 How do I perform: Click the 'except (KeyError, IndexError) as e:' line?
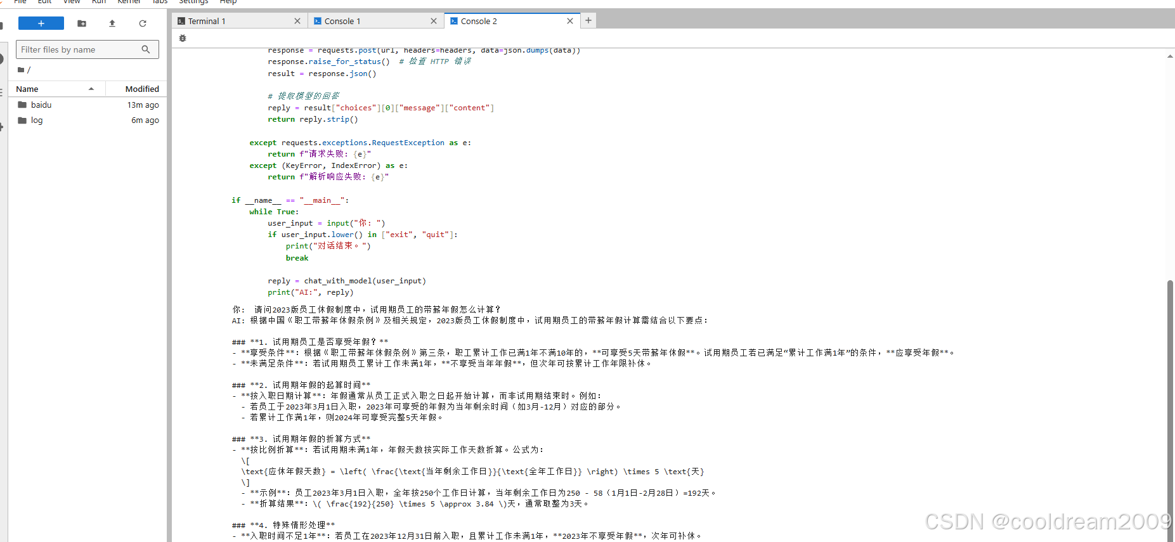(x=328, y=165)
